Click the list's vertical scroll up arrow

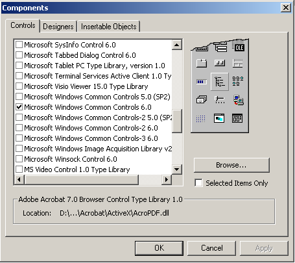[177, 45]
